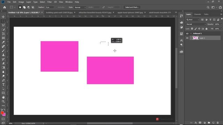Select the Eyedropper tool
Viewport: 223px width, 125px height.
click(3, 42)
